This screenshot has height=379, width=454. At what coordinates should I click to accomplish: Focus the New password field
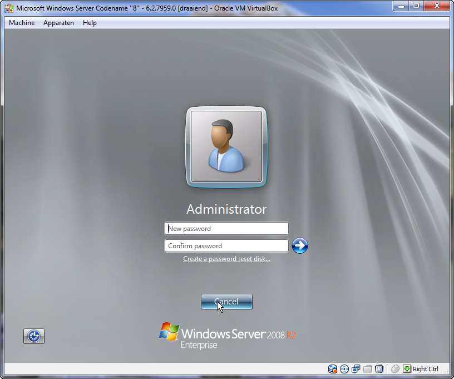[226, 228]
